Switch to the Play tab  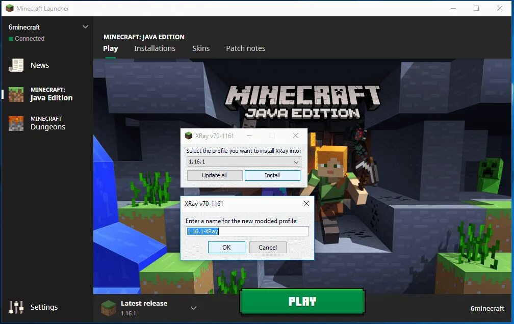(x=111, y=48)
